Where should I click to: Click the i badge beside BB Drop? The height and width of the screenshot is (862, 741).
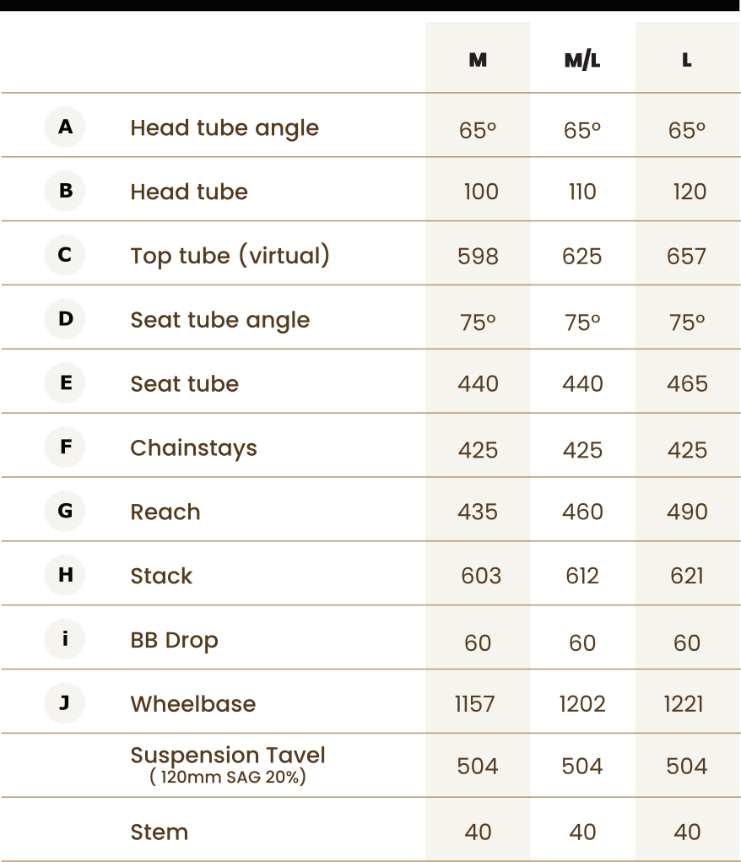[x=65, y=639]
